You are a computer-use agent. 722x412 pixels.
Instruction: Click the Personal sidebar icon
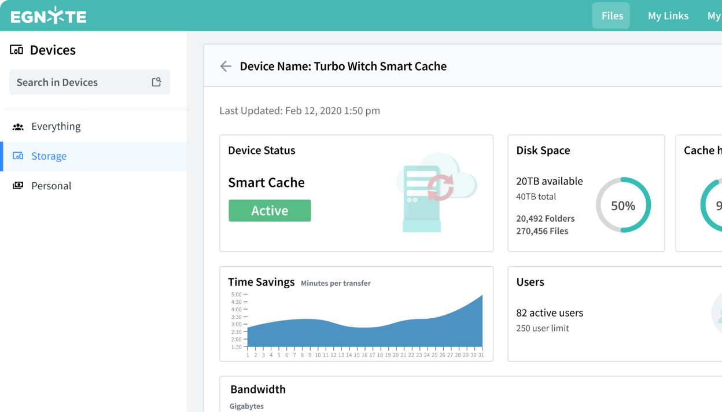(18, 186)
